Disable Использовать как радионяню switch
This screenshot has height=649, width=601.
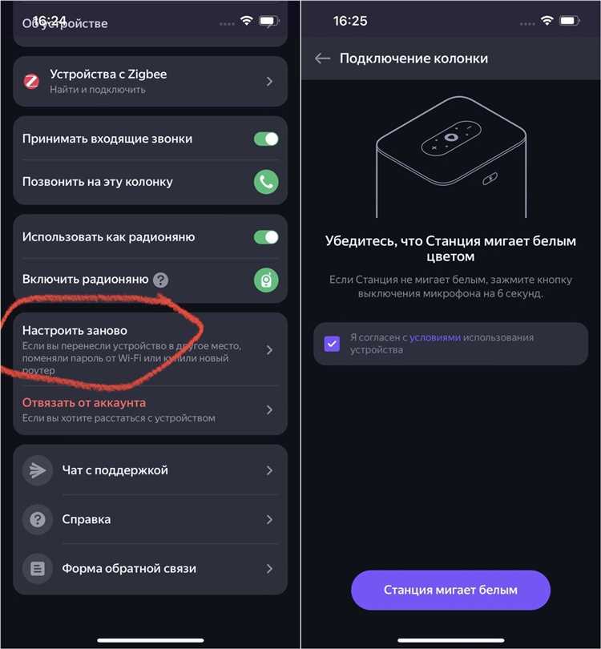click(x=266, y=237)
